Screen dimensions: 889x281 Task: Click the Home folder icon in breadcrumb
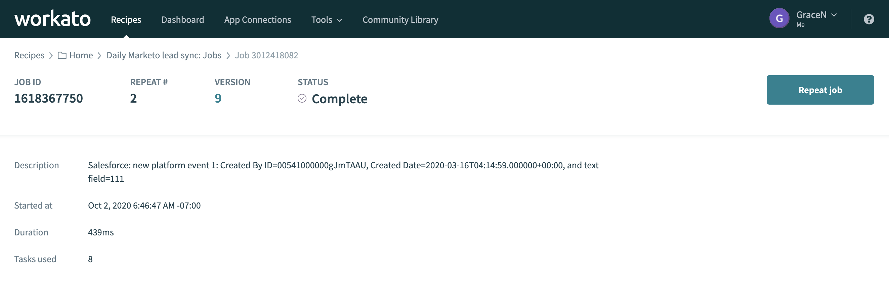62,55
